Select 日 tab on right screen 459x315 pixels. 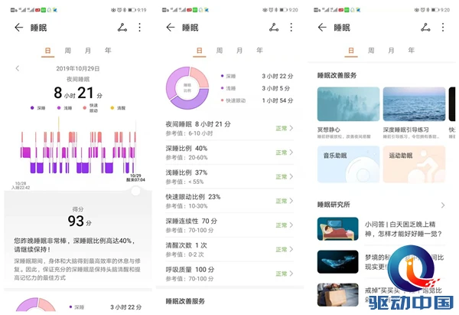(x=351, y=51)
